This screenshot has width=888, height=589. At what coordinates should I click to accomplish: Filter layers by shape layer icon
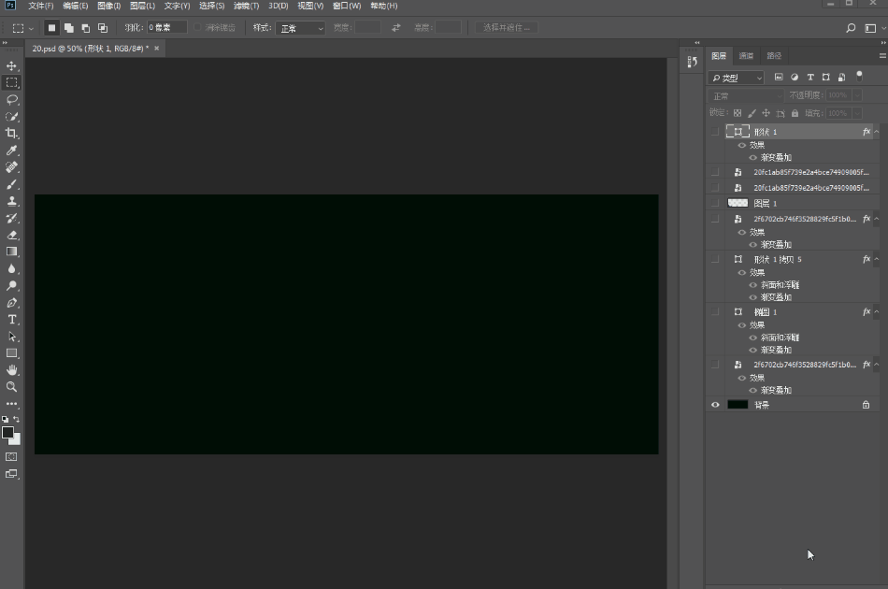pos(826,77)
